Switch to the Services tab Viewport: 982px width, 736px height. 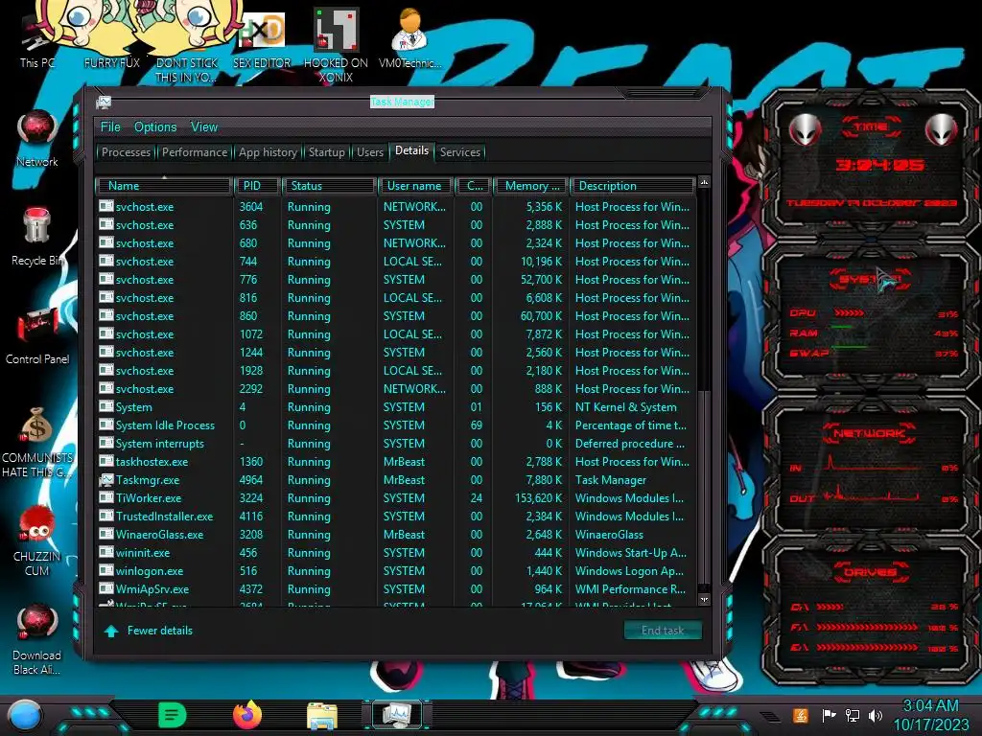pos(460,152)
